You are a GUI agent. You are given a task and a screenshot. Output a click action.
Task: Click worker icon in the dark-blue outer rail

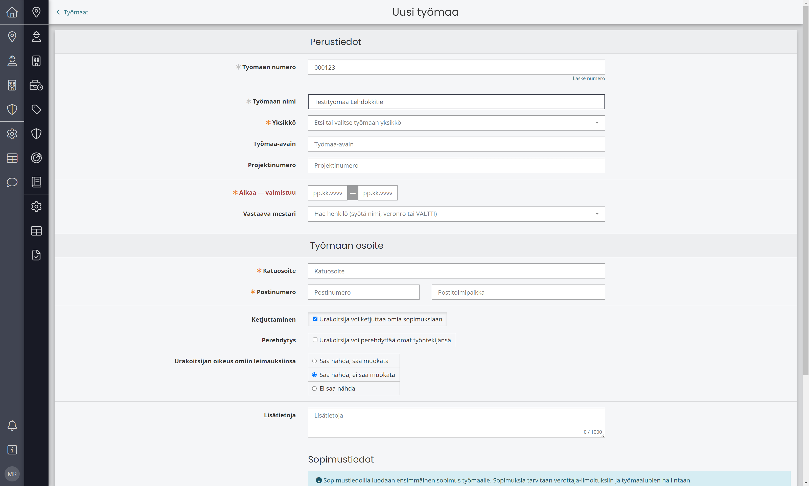(x=12, y=61)
